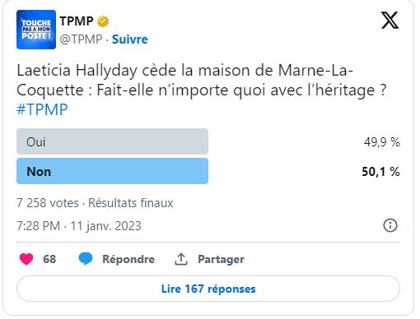Open the TPMP profile avatar
The image size is (420, 319).
pyautogui.click(x=36, y=30)
